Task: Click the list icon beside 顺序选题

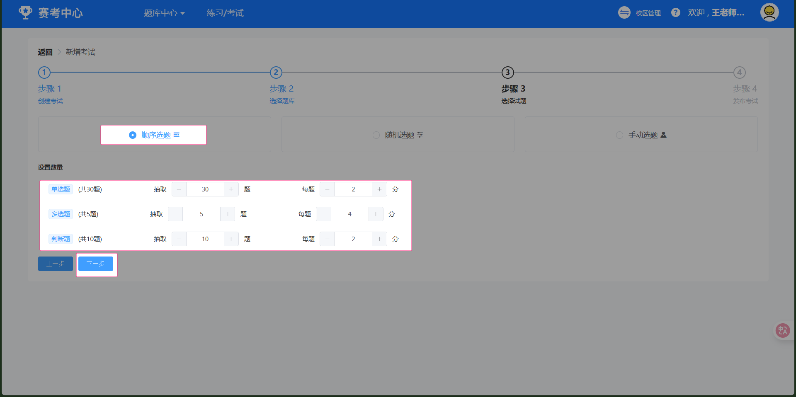Action: tap(177, 135)
